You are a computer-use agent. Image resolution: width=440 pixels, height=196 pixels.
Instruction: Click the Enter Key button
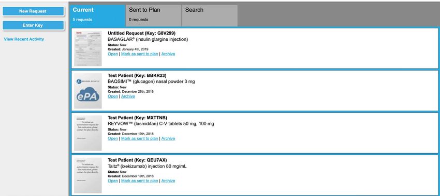pos(33,25)
